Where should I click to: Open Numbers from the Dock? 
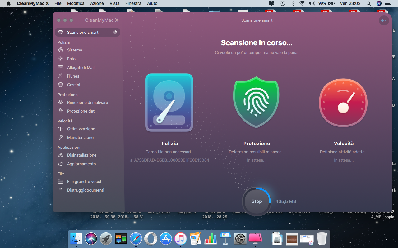211,239
